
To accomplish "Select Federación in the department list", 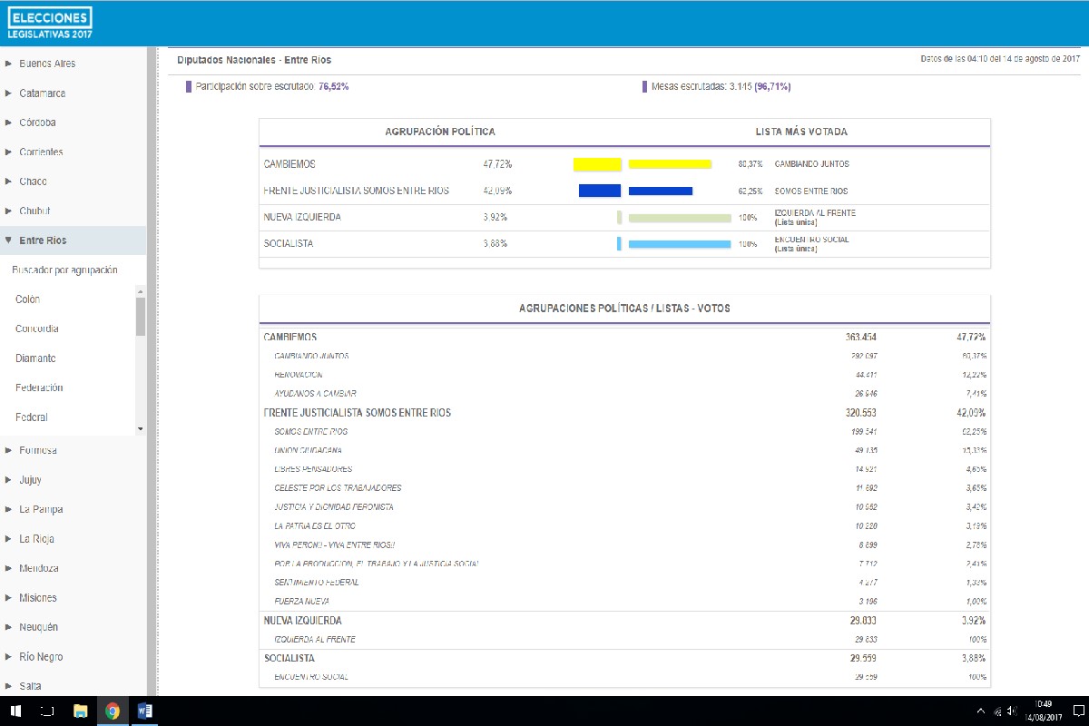I will pos(39,388).
